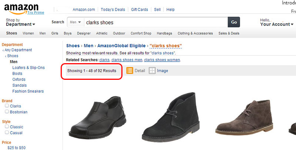Select Loafers & Slip-Ons in the Department tree
The height and width of the screenshot is (150, 296).
[x=28, y=68]
